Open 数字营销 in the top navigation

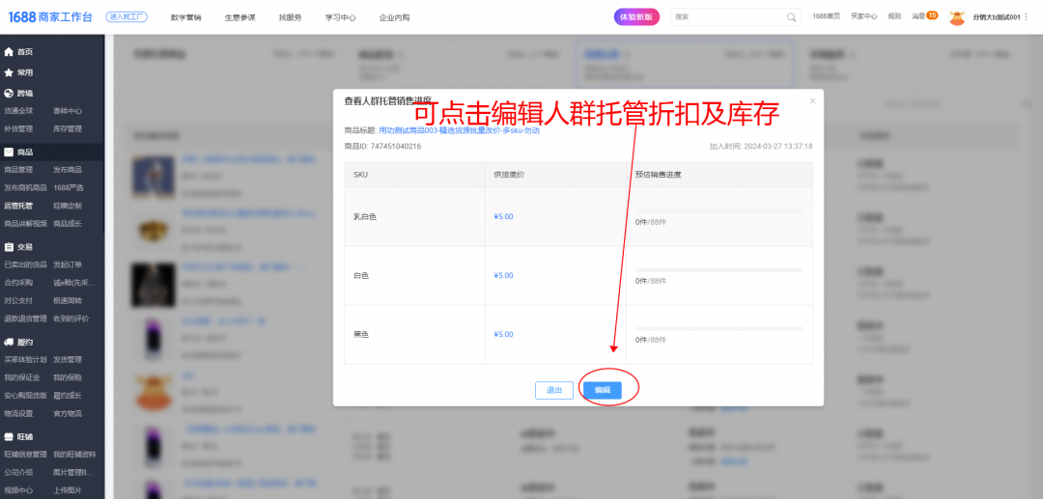tap(185, 17)
